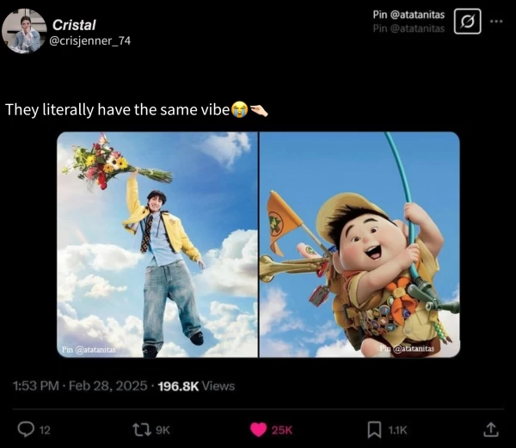Screen dimensions: 516x448
Task: Open the @crisjenner_74 handle link
Action: pos(92,40)
